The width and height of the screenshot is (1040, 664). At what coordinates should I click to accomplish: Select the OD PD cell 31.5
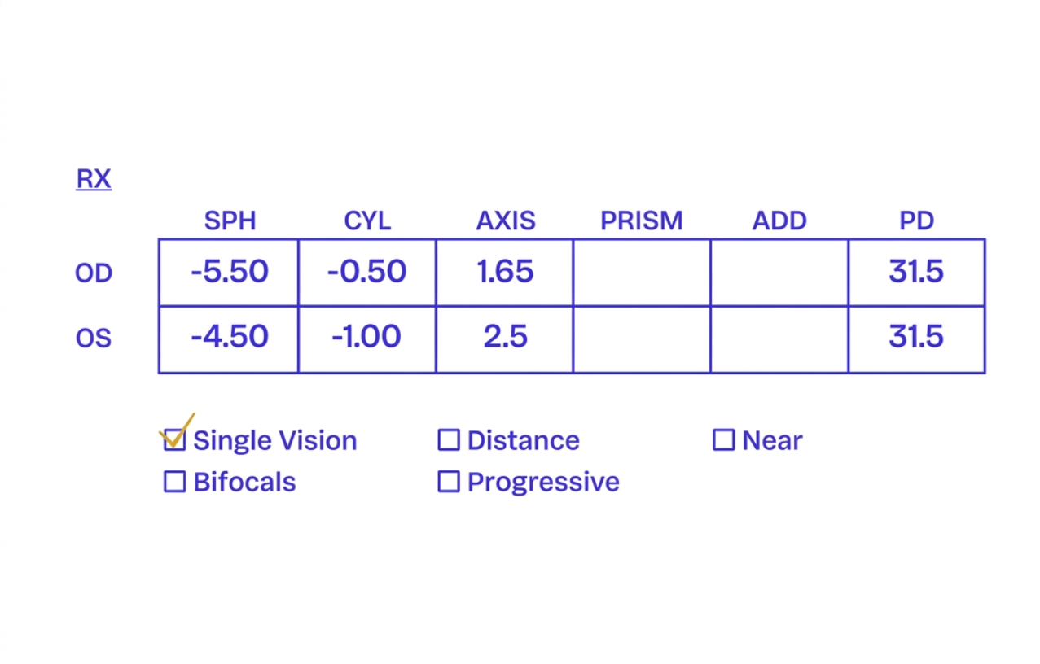(916, 273)
